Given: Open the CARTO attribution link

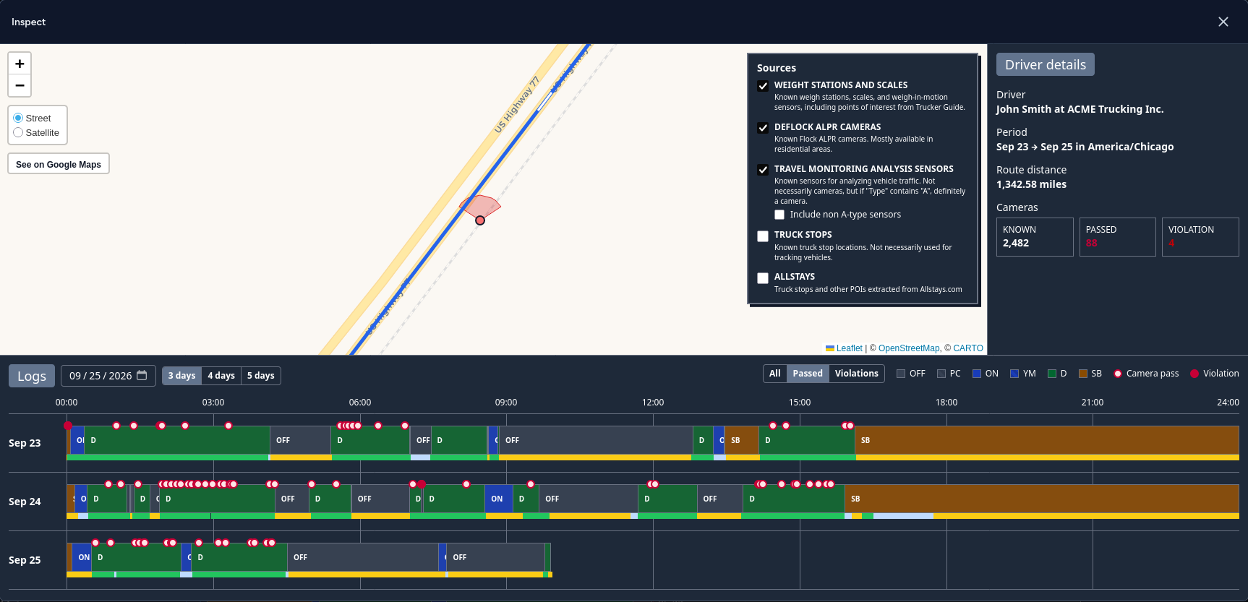Looking at the screenshot, I should pyautogui.click(x=968, y=348).
